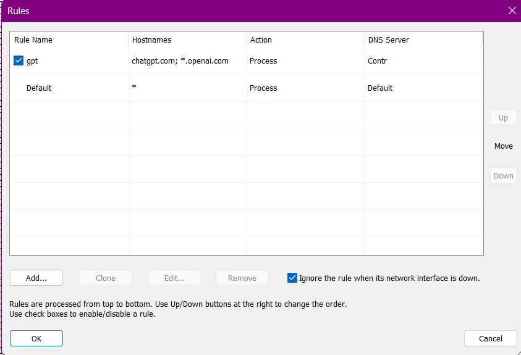Move the rule Up
Image resolution: width=521 pixels, height=355 pixels.
coord(504,117)
